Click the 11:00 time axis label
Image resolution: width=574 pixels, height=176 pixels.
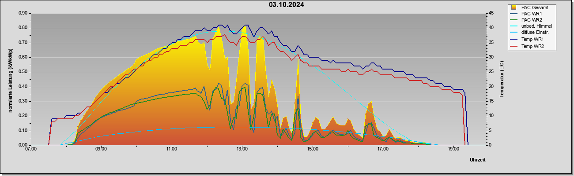pos(172,149)
